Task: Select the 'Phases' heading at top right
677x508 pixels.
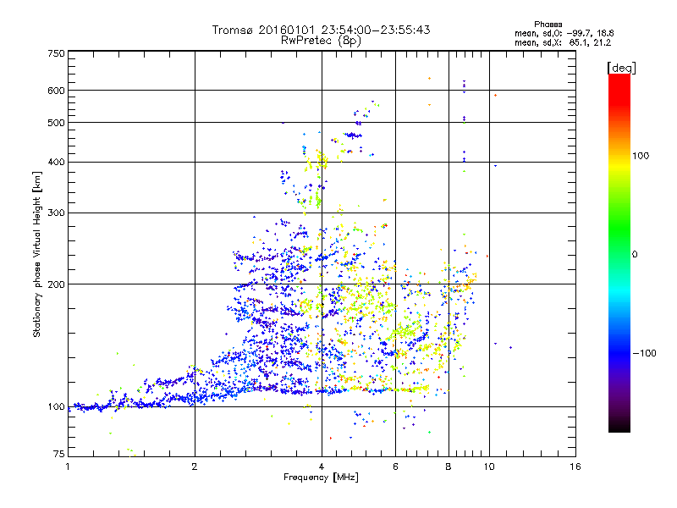Action: 548,25
